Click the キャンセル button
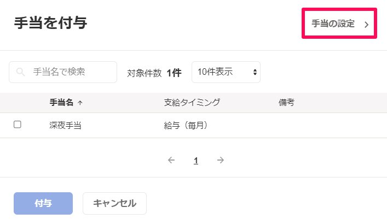387x219 pixels. point(114,204)
